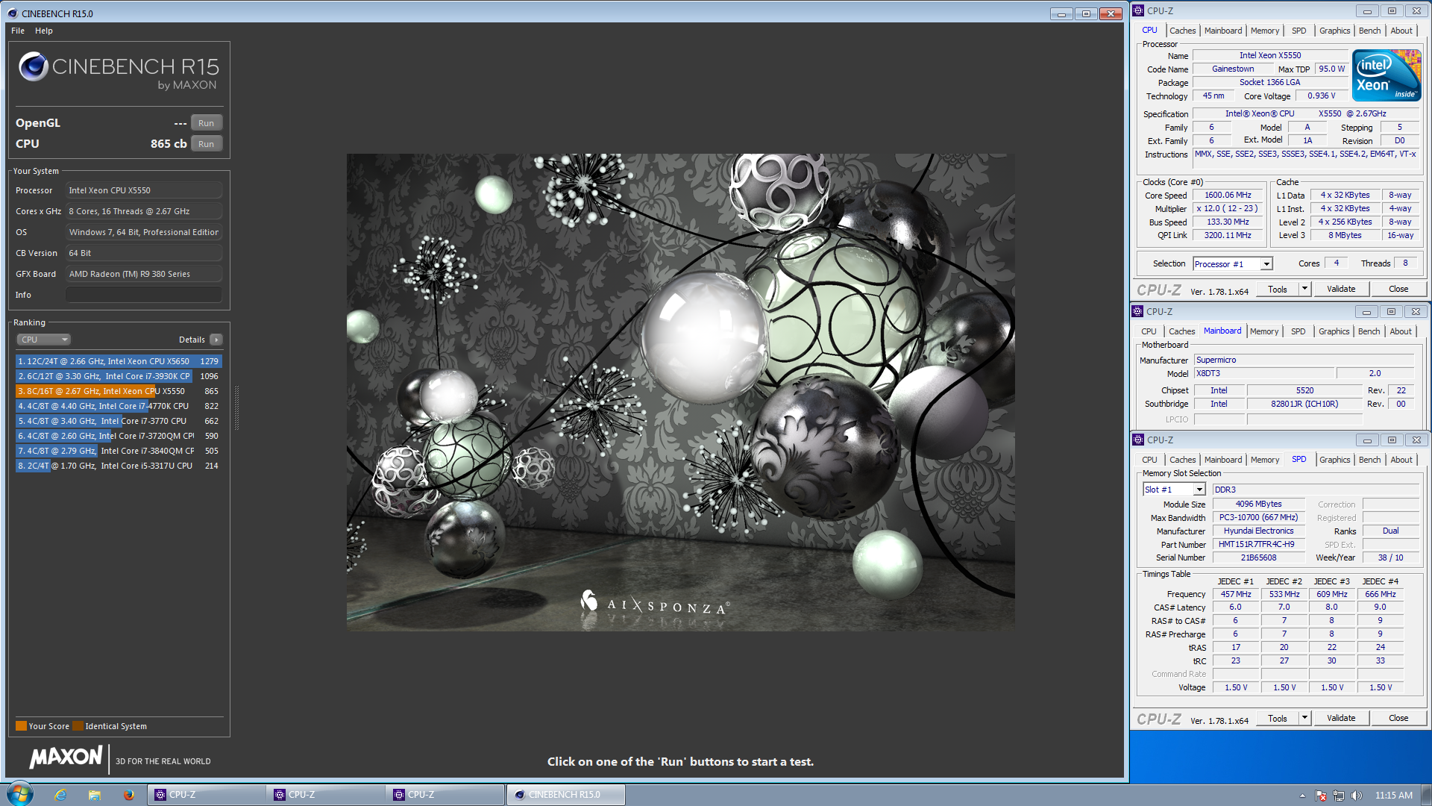The image size is (1432, 806).
Task: Click Validate in bottom CPU-Z window
Action: click(x=1341, y=719)
